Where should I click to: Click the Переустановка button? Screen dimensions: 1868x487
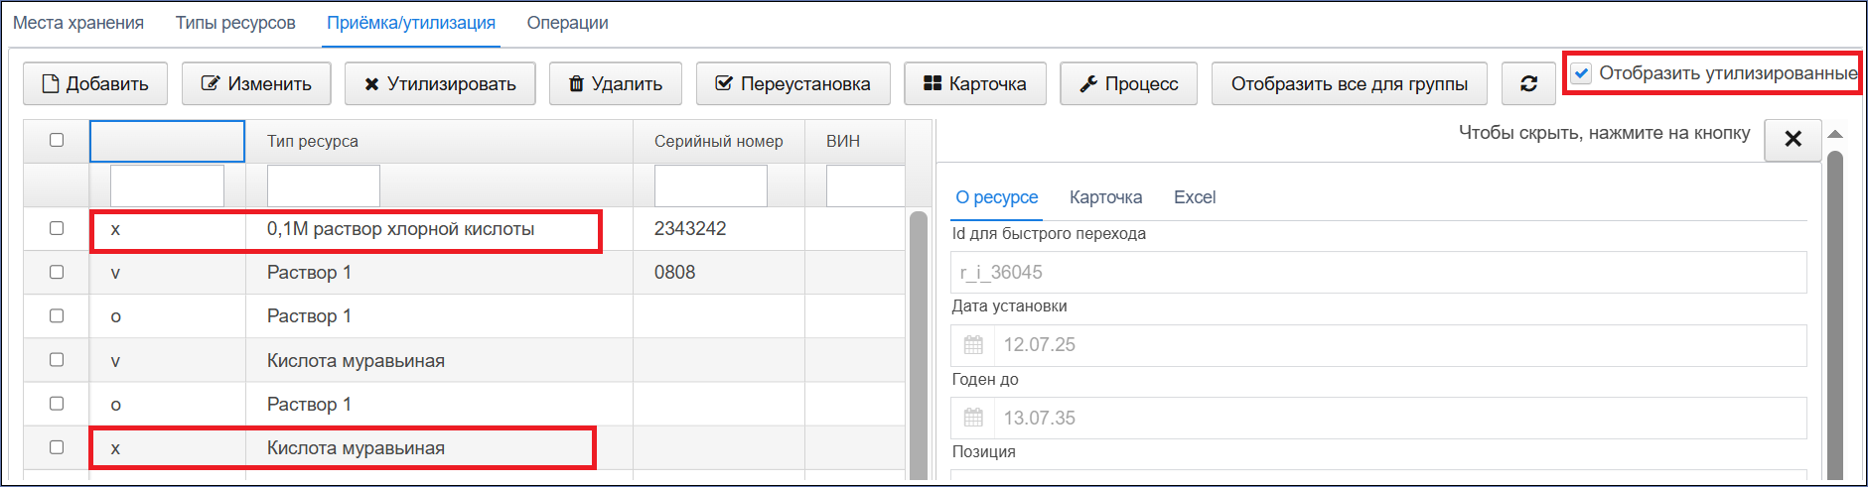793,83
